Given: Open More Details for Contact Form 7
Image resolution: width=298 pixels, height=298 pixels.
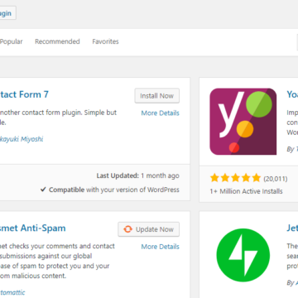Looking at the screenshot, I should [x=161, y=113].
